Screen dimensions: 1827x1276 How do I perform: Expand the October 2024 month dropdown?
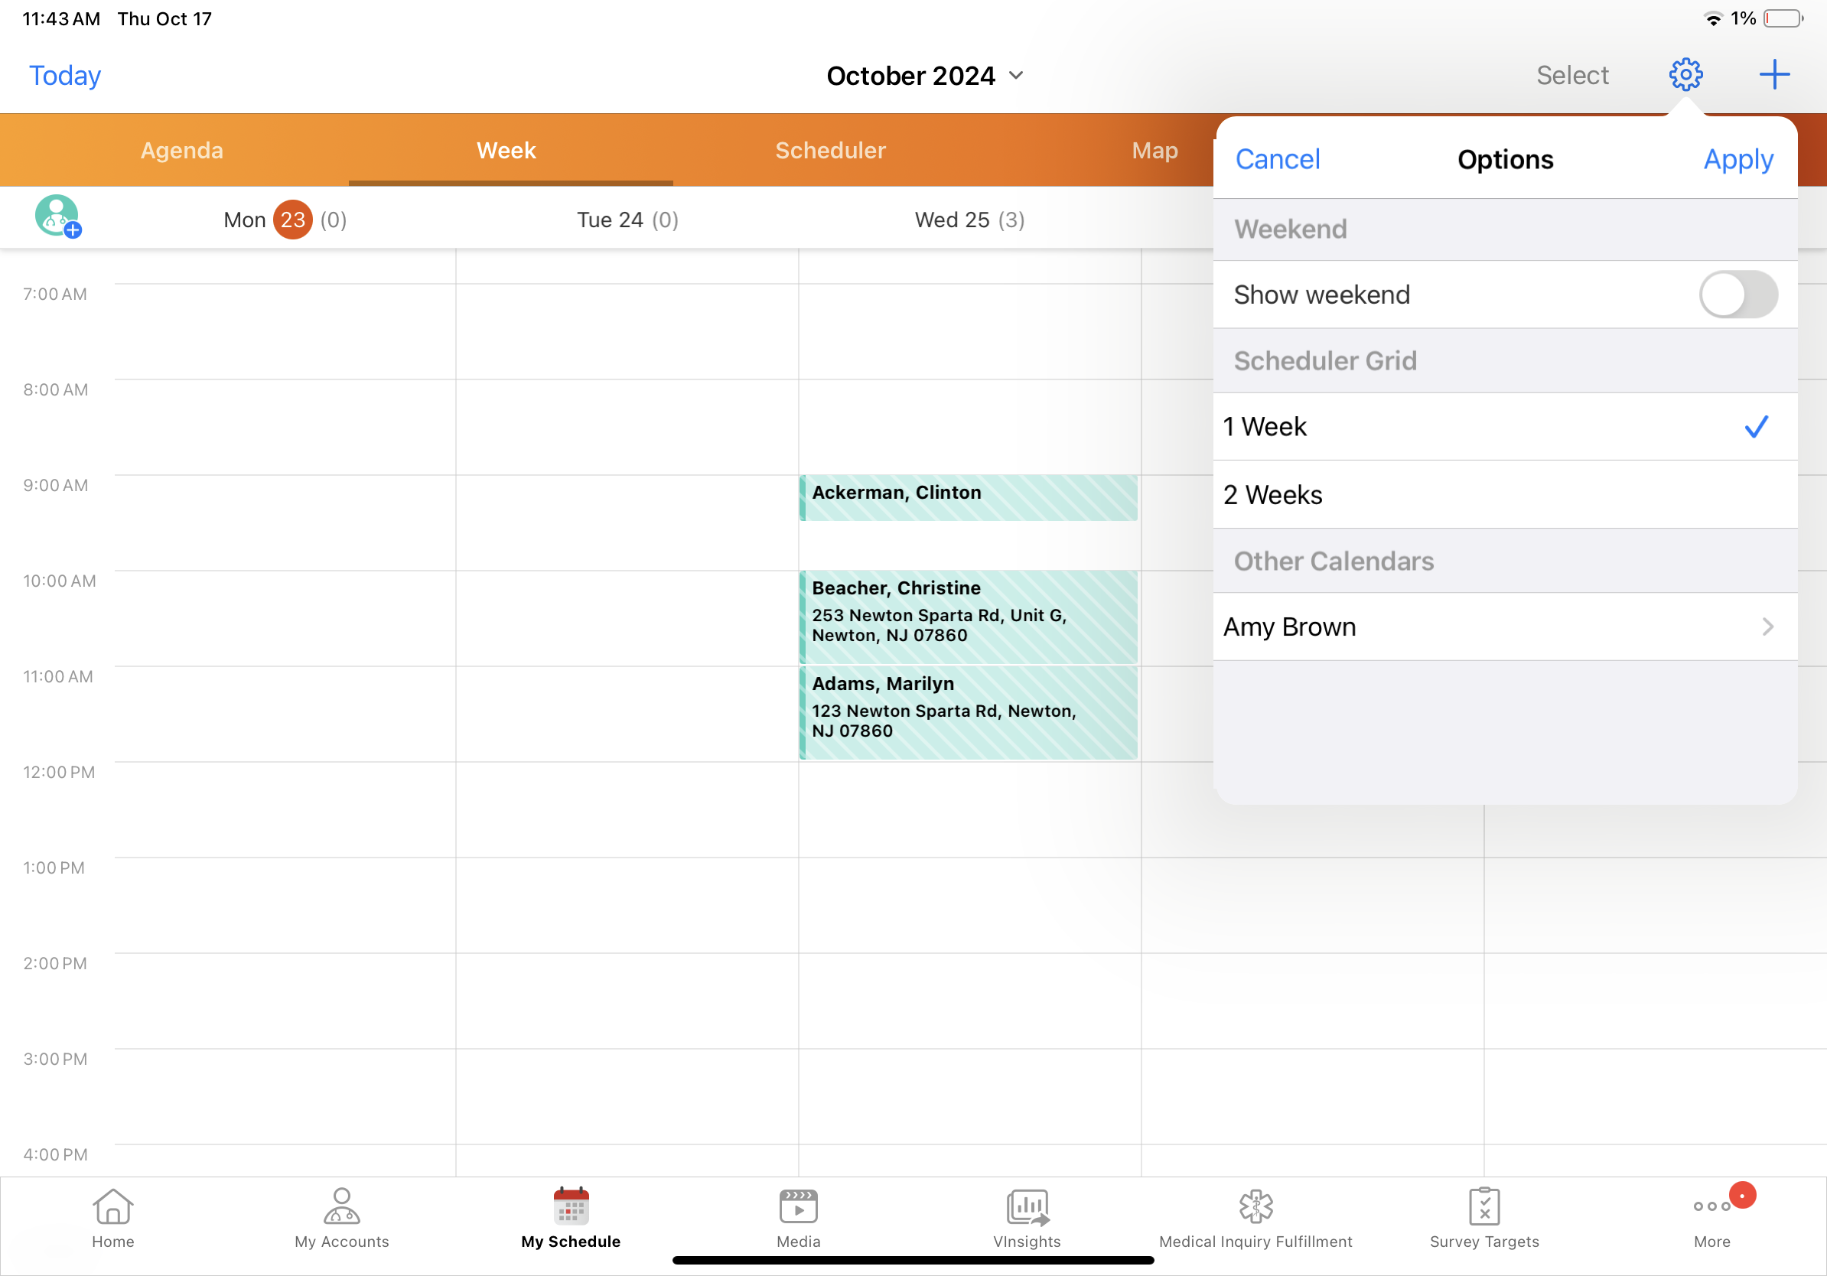925,76
